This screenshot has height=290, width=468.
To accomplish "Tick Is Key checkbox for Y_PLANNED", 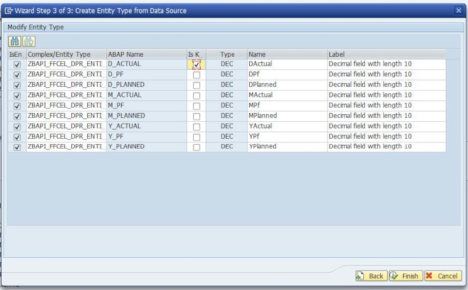I will (197, 147).
